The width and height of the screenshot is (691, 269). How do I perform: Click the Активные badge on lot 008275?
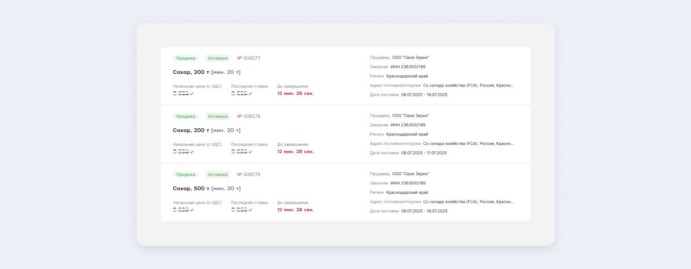point(218,175)
